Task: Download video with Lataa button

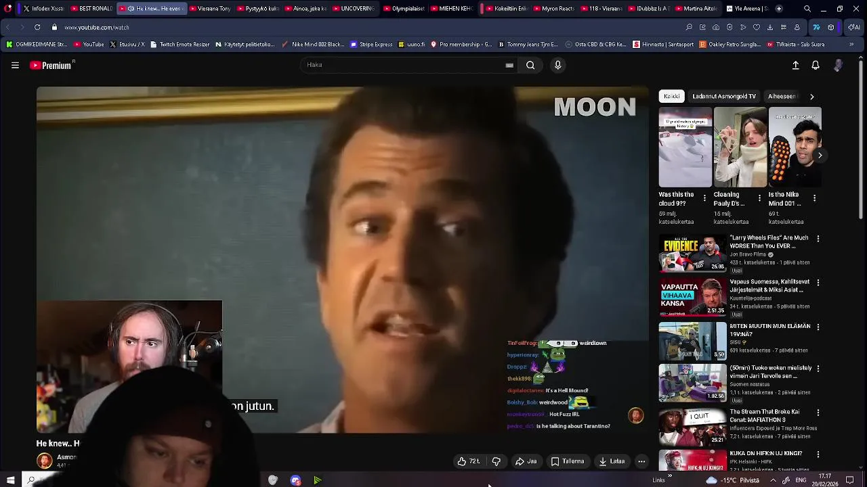Action: tap(612, 461)
